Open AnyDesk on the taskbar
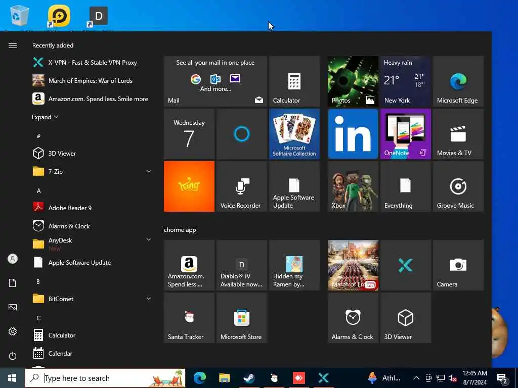Viewport: 518px width, 388px height. tap(298, 378)
